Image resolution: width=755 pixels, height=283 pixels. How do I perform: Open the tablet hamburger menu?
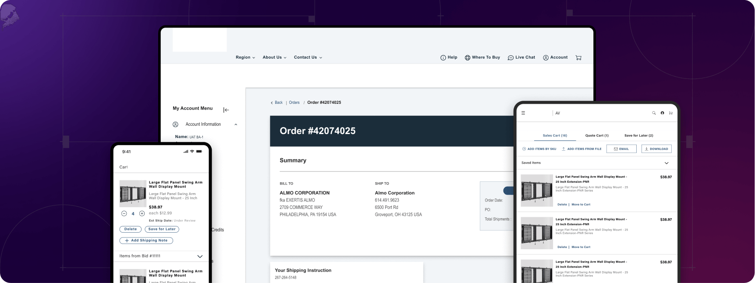(x=523, y=113)
